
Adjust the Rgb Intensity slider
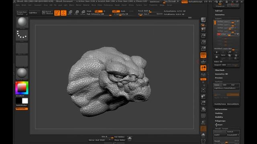99,14
